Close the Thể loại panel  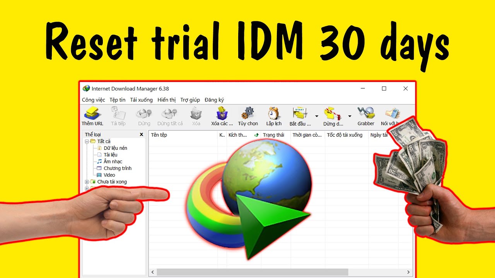142,134
